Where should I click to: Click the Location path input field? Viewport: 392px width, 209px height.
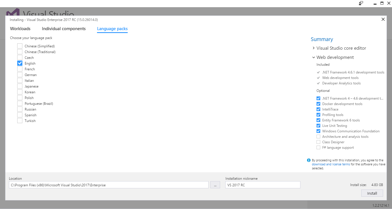pos(108,185)
